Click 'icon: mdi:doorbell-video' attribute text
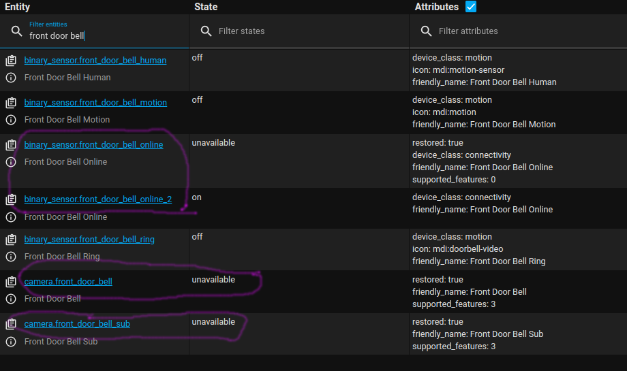This screenshot has height=371, width=627. pos(458,249)
